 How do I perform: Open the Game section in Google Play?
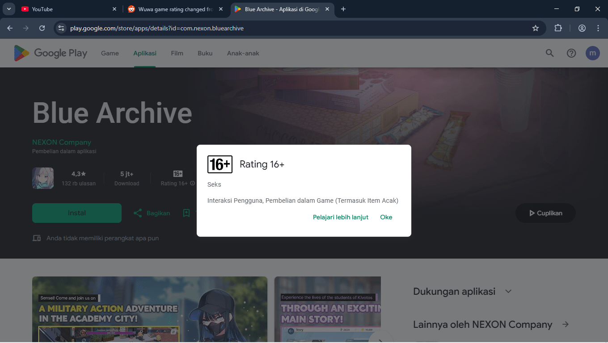[110, 53]
